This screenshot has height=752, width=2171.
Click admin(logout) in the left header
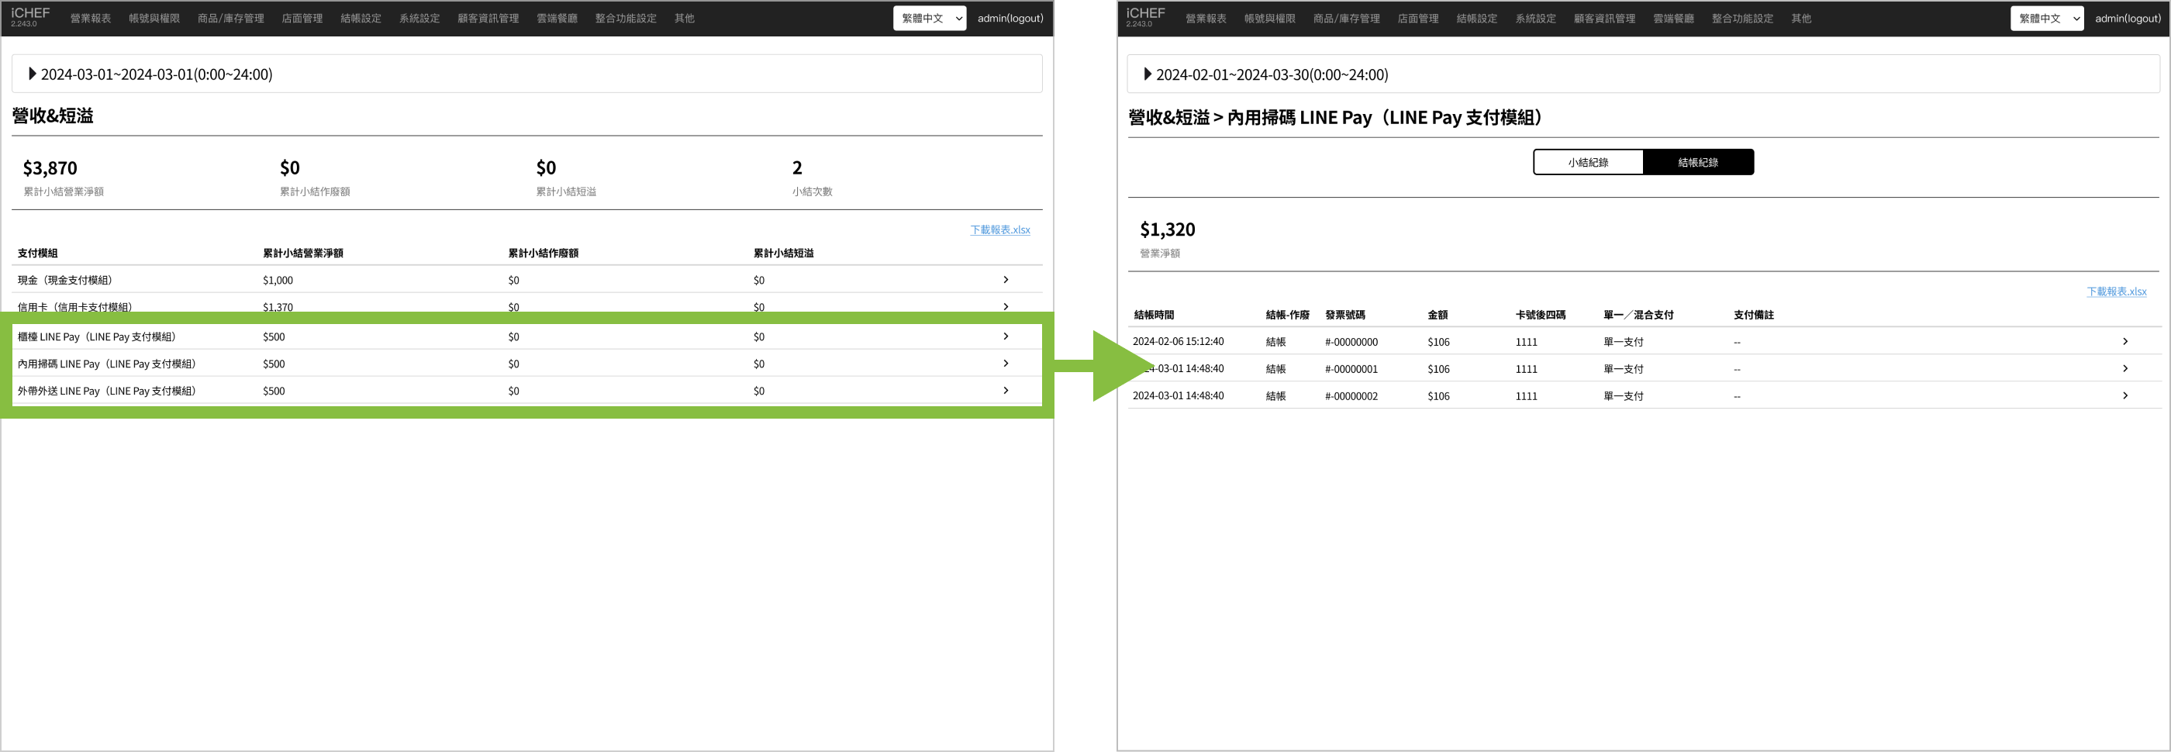coord(1010,19)
